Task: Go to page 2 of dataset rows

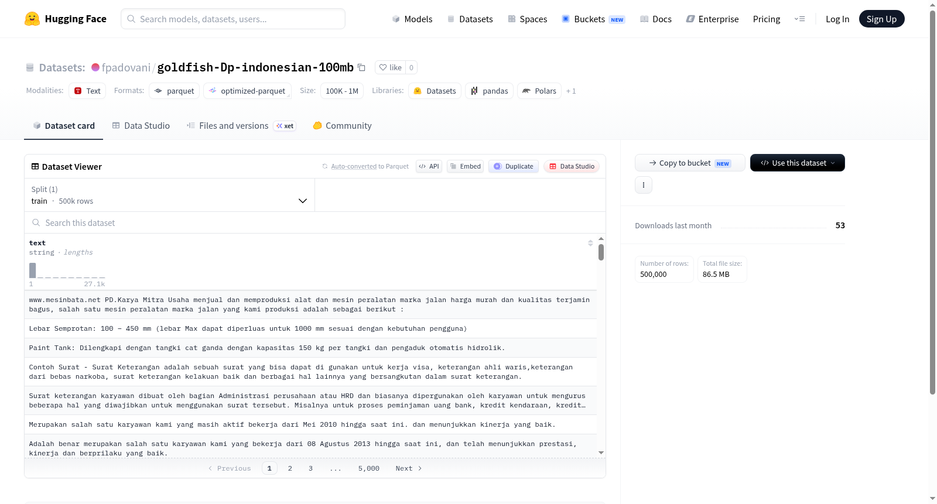Action: point(290,468)
